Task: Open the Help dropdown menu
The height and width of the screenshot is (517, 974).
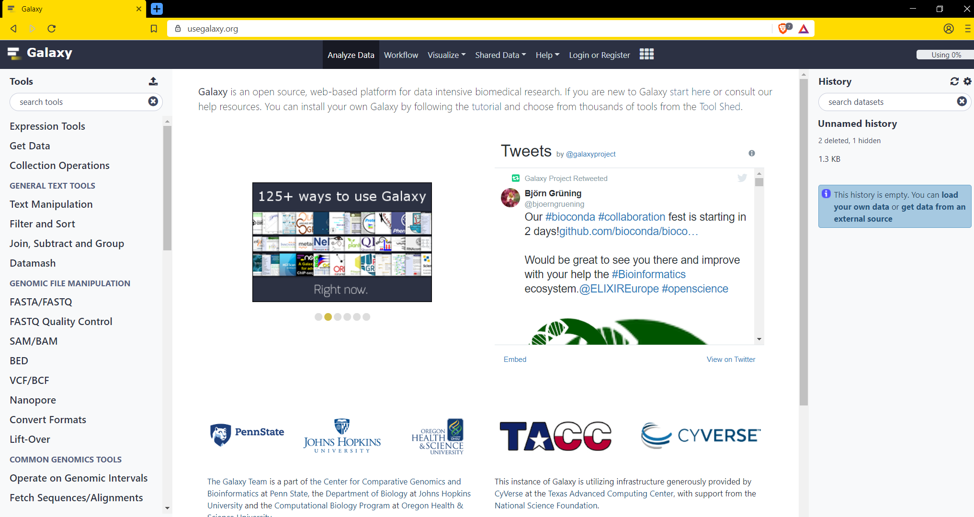Action: [x=547, y=55]
